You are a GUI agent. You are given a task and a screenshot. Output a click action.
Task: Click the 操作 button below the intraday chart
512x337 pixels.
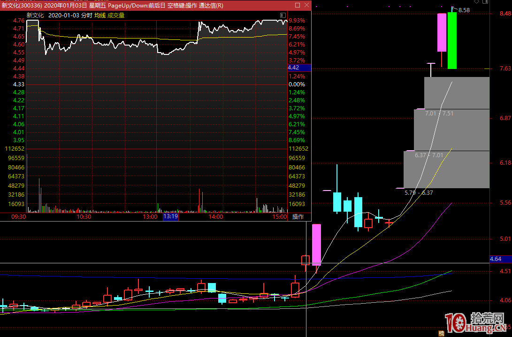click(298, 217)
